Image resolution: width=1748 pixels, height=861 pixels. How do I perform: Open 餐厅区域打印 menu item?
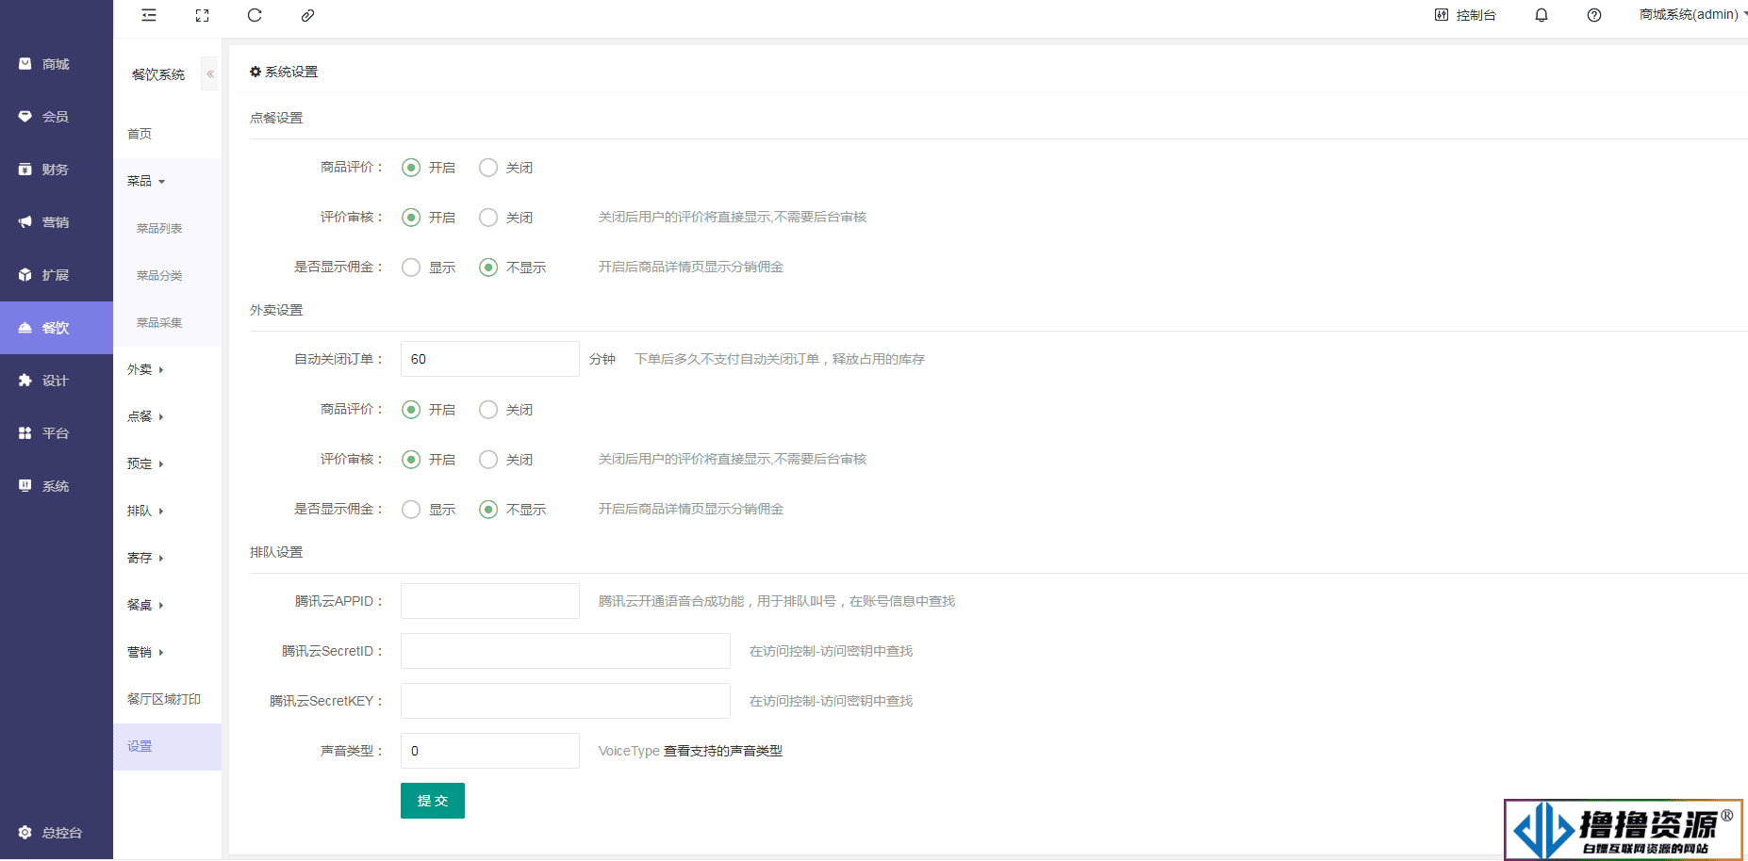167,699
